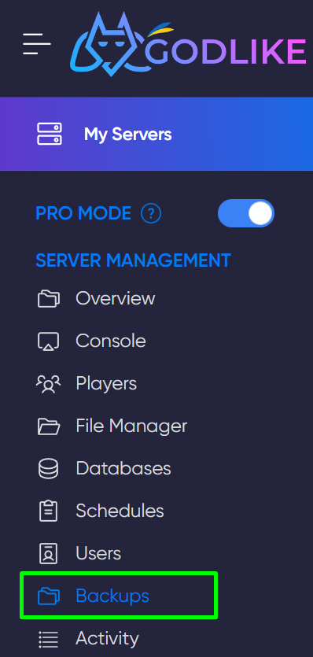Open the Players list
The height and width of the screenshot is (657, 313).
pos(106,383)
